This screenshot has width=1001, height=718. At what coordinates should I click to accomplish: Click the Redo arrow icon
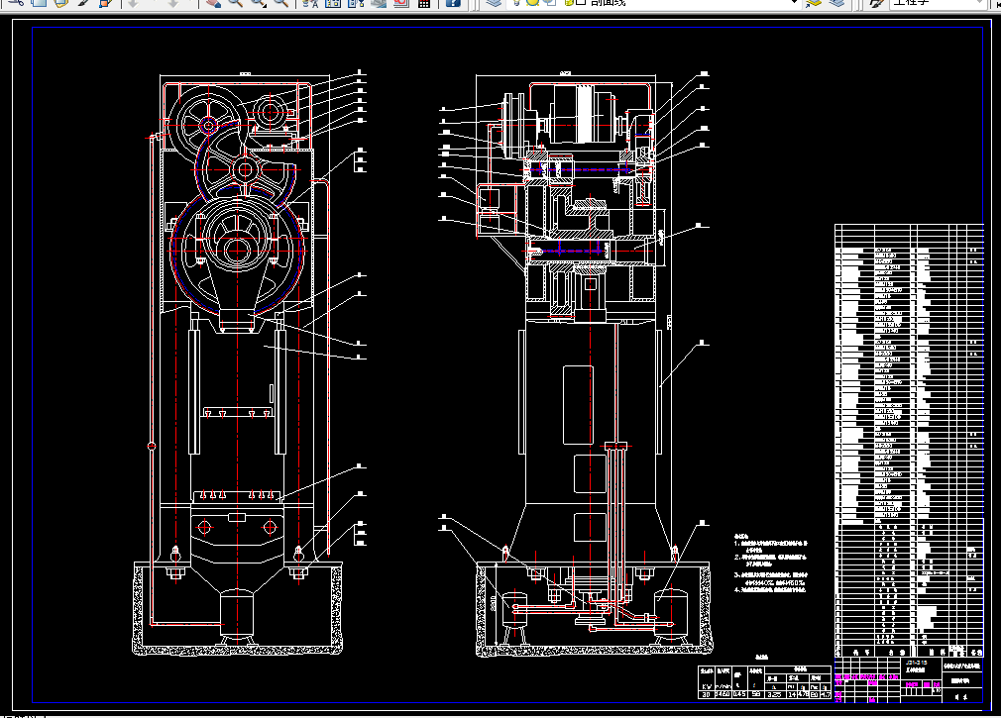(x=173, y=2)
